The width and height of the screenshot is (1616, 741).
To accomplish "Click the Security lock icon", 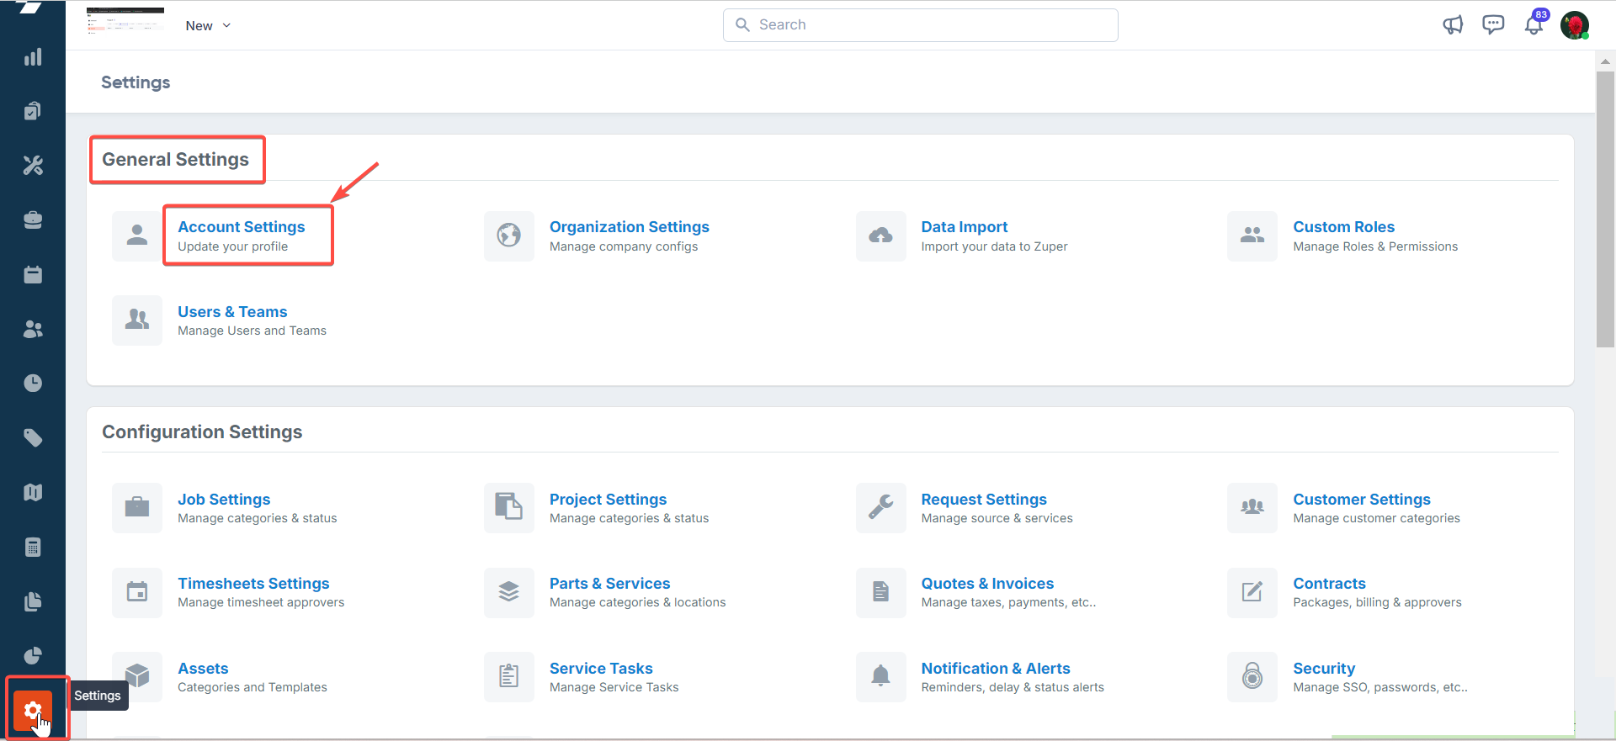I will pyautogui.click(x=1252, y=676).
